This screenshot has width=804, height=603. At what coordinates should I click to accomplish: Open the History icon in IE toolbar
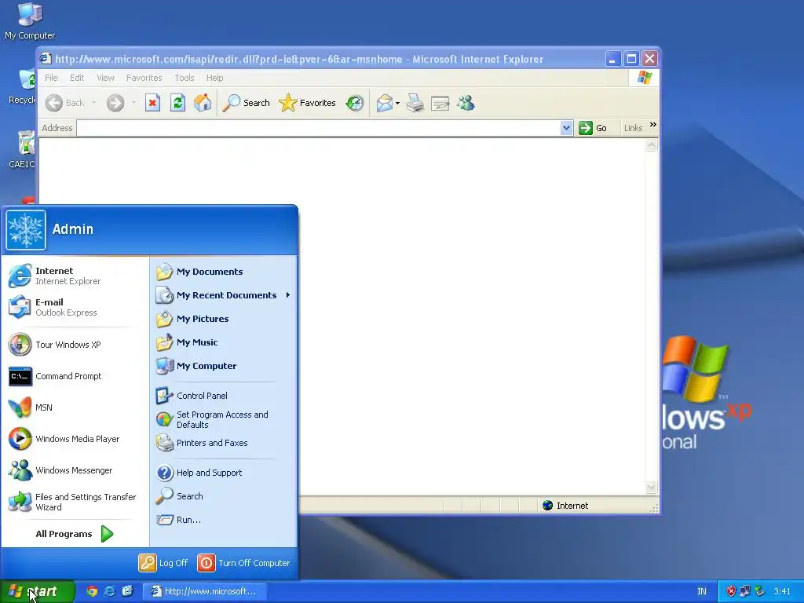click(355, 103)
